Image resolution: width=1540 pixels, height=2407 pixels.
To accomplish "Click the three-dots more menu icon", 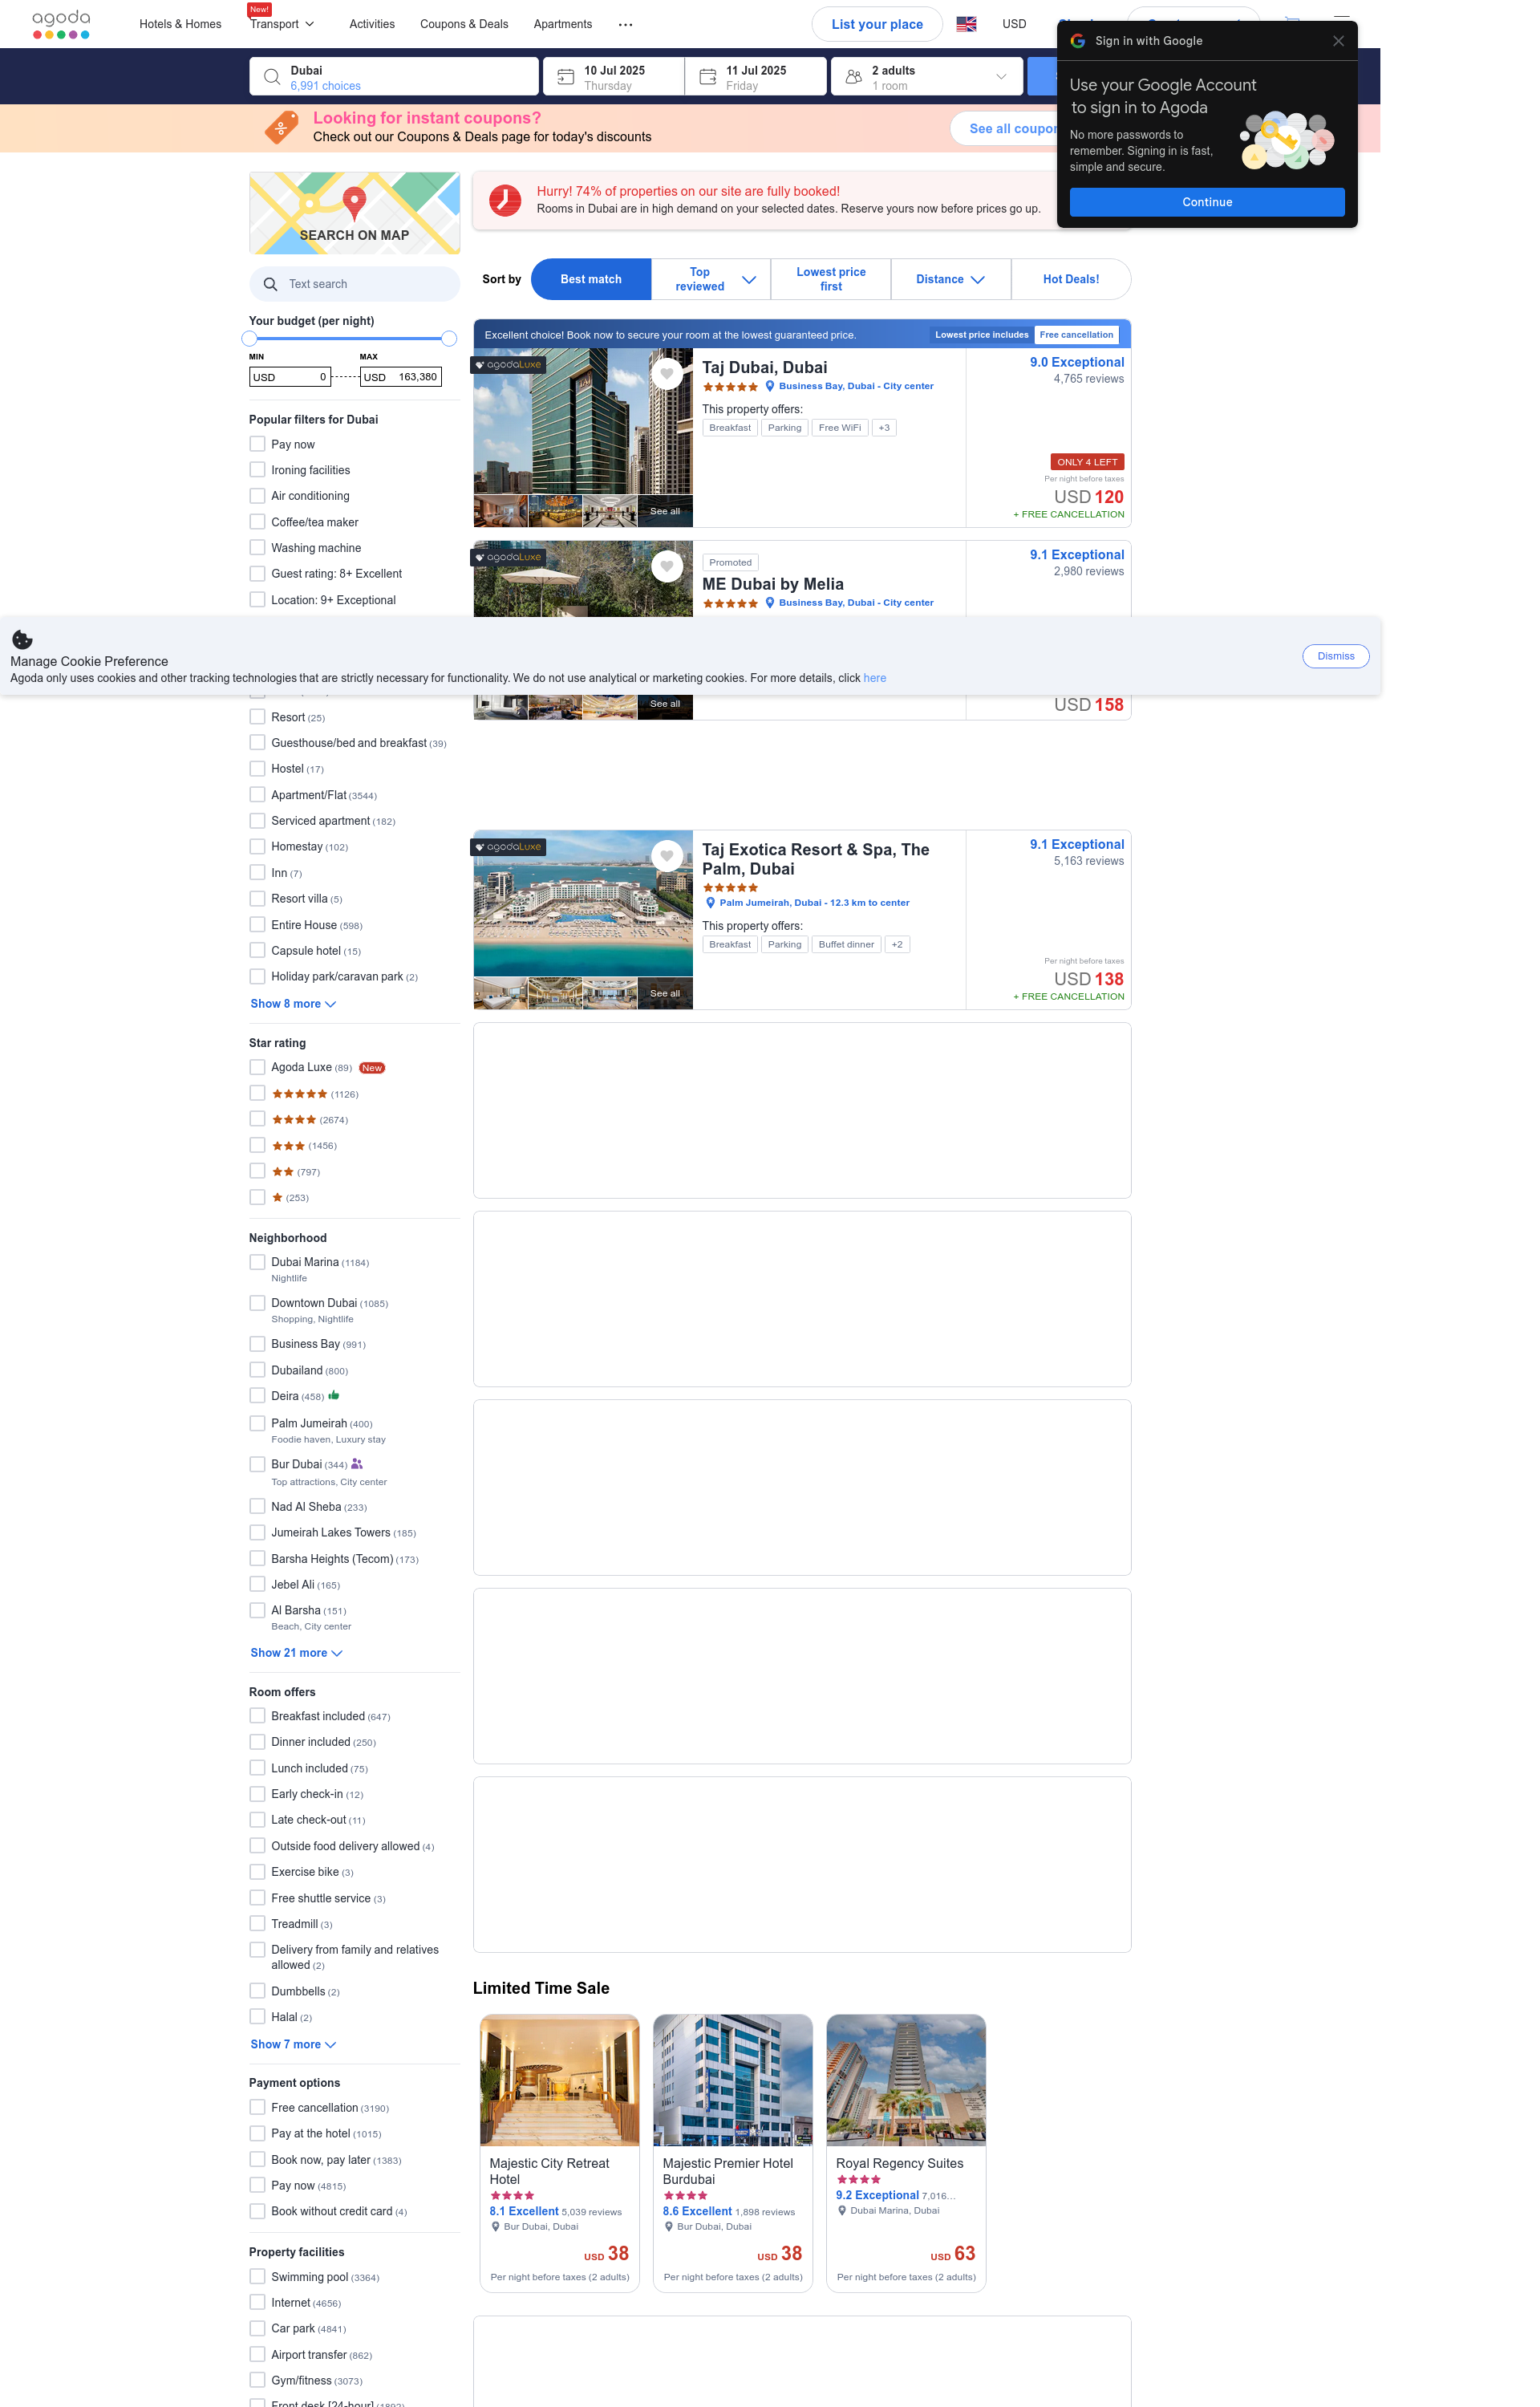I will (x=626, y=24).
